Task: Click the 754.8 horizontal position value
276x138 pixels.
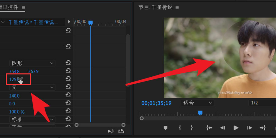Action: 14,71
